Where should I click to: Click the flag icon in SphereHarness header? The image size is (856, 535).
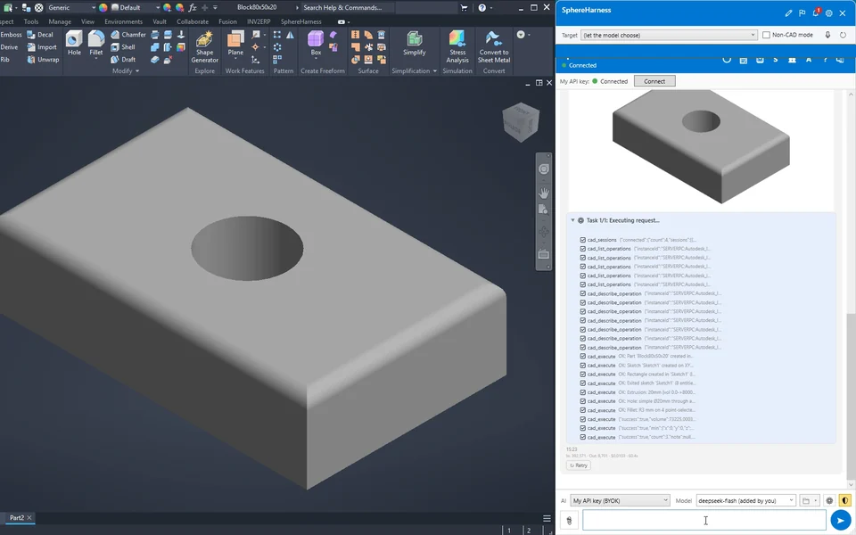(x=802, y=13)
